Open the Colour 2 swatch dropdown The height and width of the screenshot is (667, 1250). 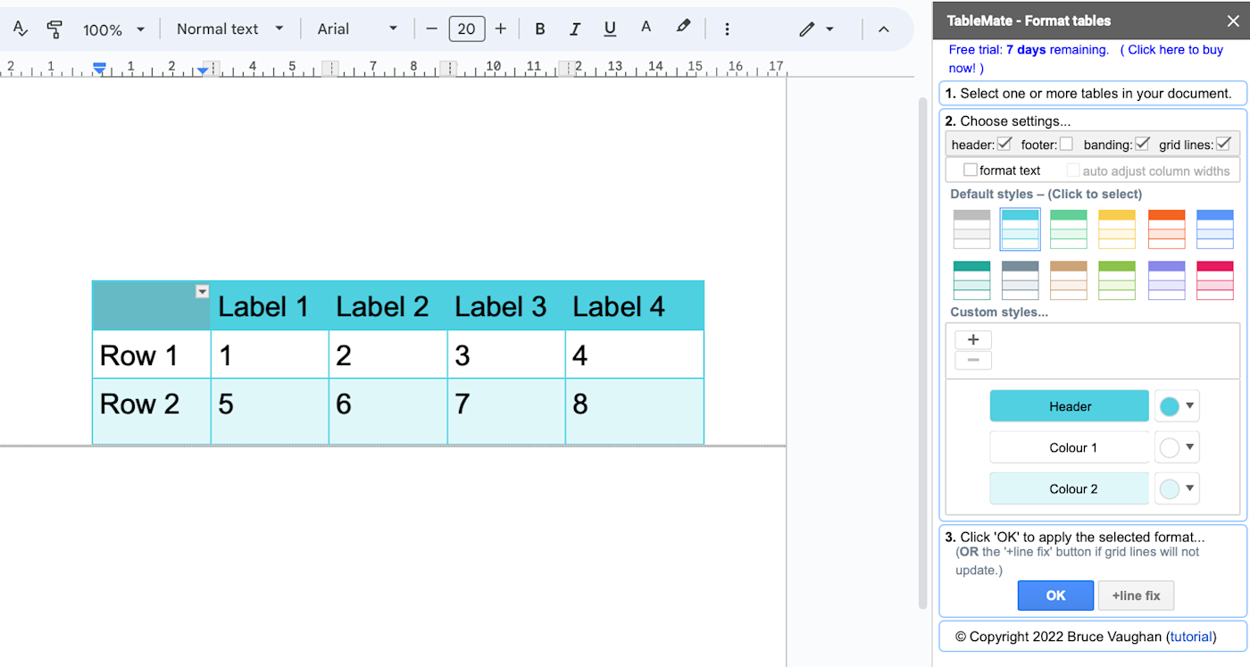(x=1177, y=488)
